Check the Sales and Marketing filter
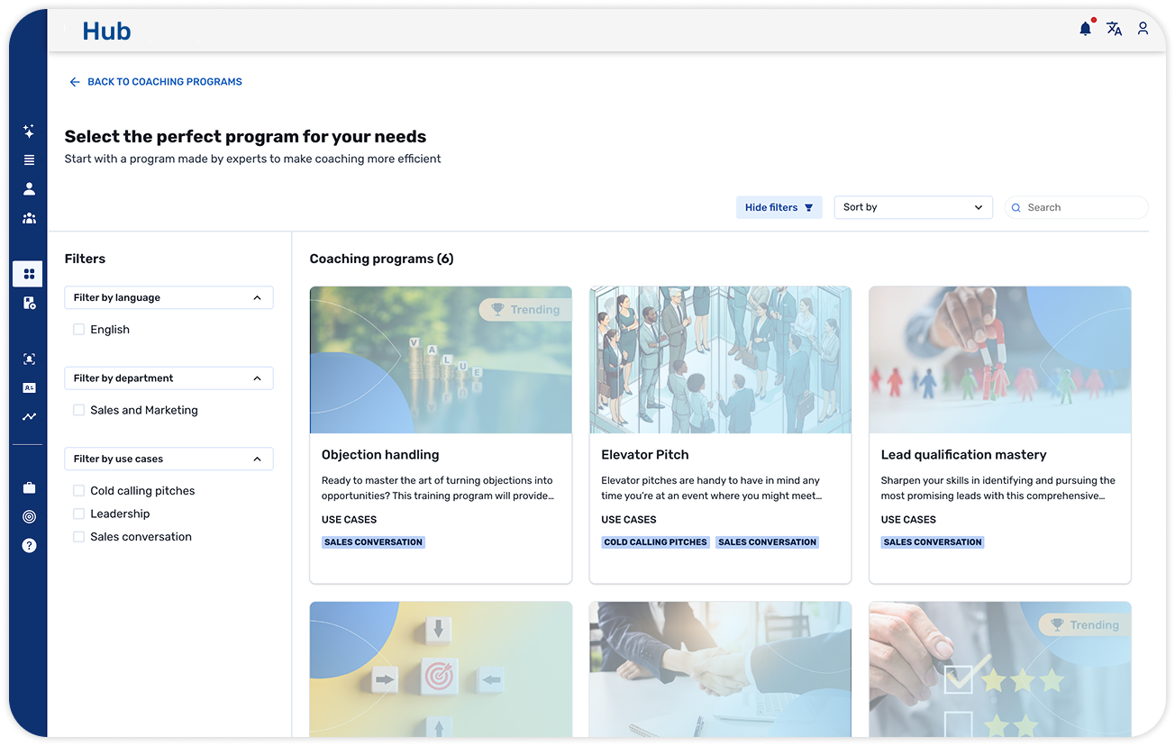The image size is (1175, 746). point(79,410)
